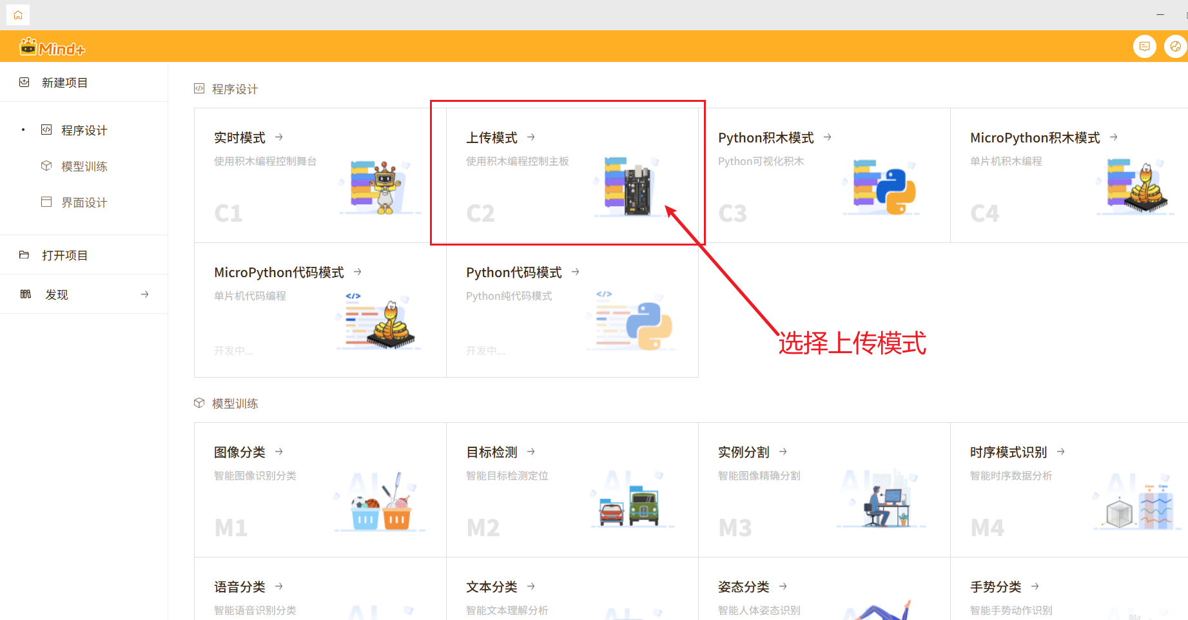The height and width of the screenshot is (620, 1188).
Task: Click the basket illustration in 图像分类 card
Action: [x=381, y=505]
